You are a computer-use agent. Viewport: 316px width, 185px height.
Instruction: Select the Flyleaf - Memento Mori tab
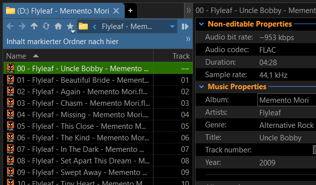click(64, 11)
